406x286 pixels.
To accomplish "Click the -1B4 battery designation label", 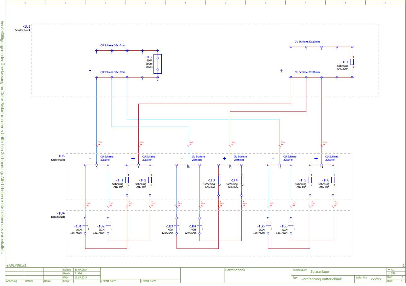I will coord(193,226).
